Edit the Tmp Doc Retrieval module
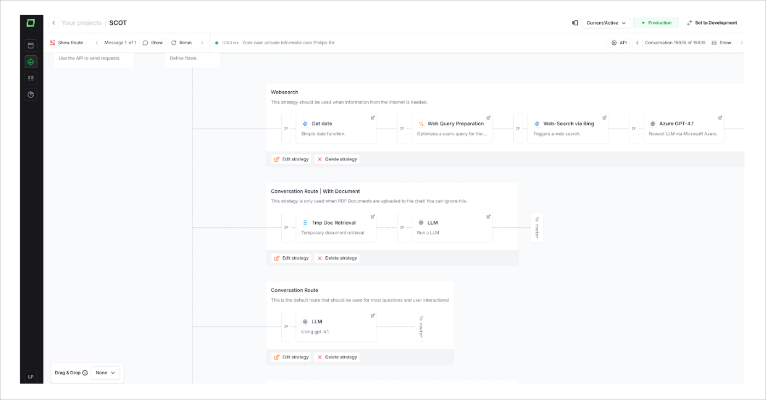Viewport: 766px width, 400px height. point(373,216)
